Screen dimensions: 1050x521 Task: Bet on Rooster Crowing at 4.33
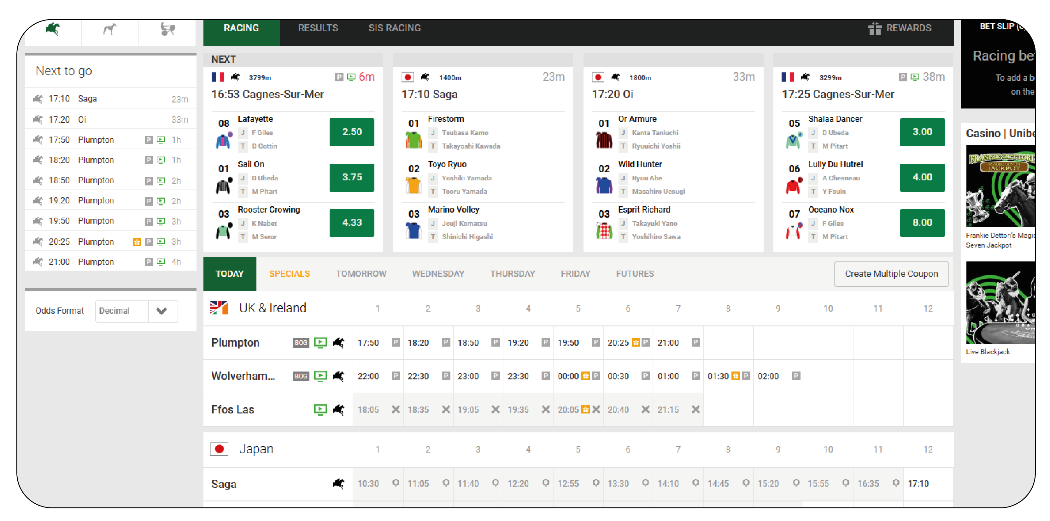point(352,223)
